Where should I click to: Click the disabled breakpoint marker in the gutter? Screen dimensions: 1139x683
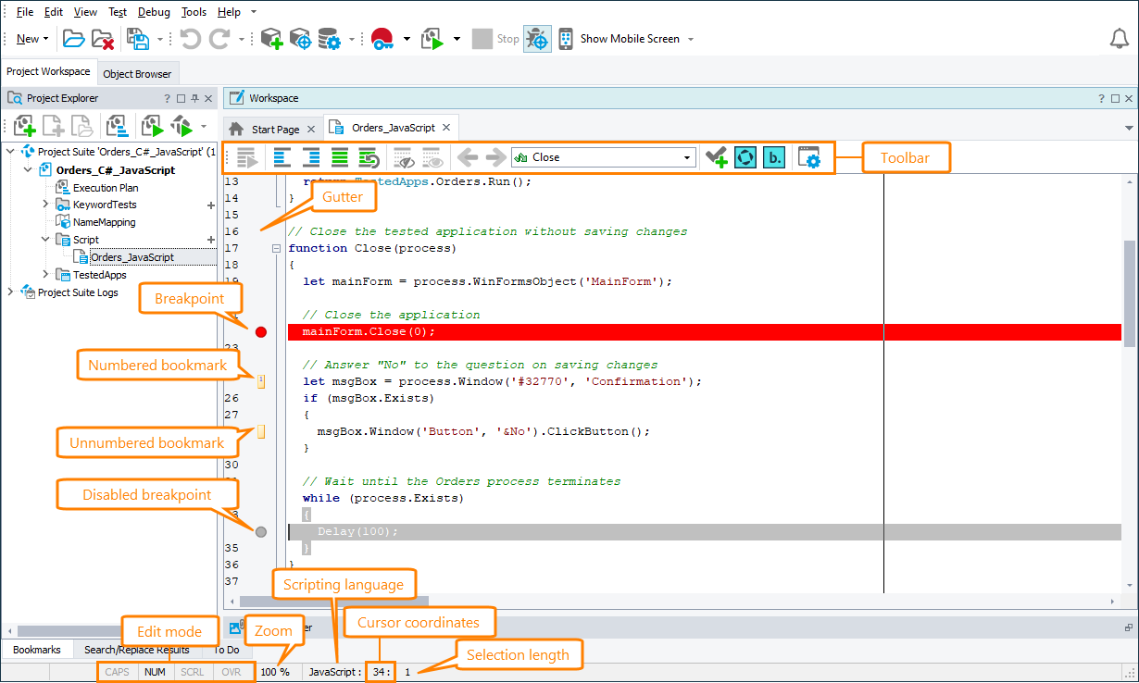click(x=260, y=531)
